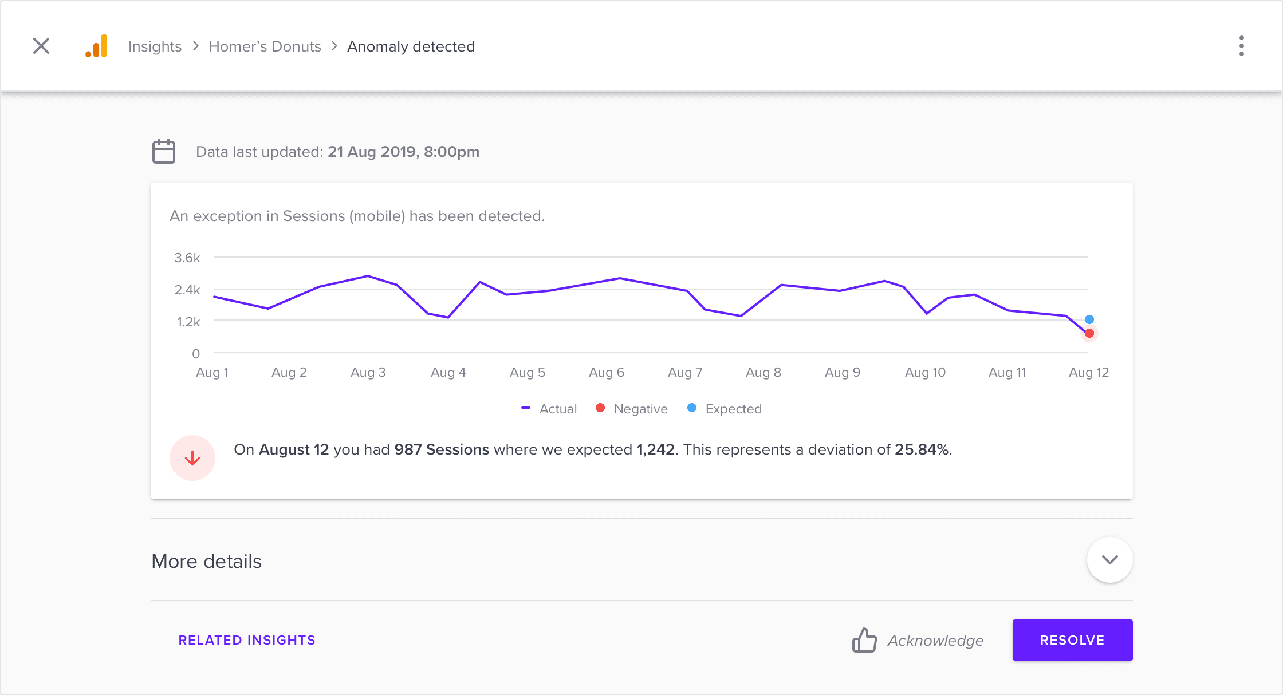This screenshot has width=1283, height=695.
Task: Select Anomaly detected breadcrumb item
Action: tap(411, 46)
